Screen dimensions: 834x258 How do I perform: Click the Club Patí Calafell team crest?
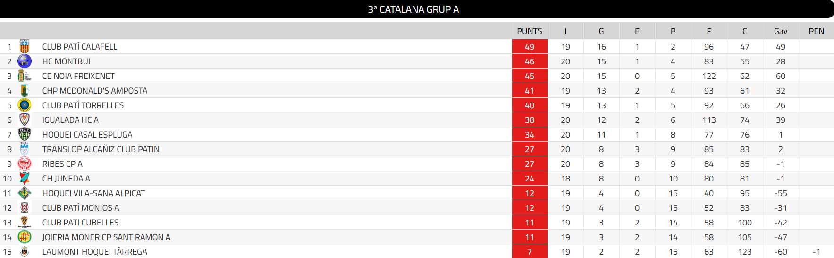pos(24,47)
